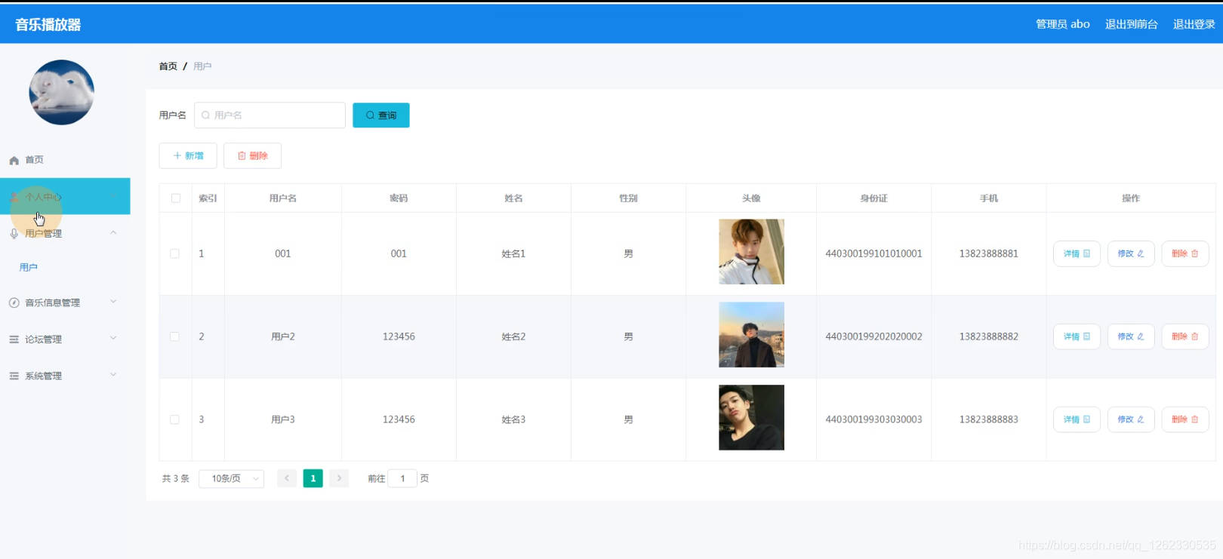Expand the 音乐信息管理 submenu
Image resolution: width=1223 pixels, height=559 pixels.
pos(64,303)
